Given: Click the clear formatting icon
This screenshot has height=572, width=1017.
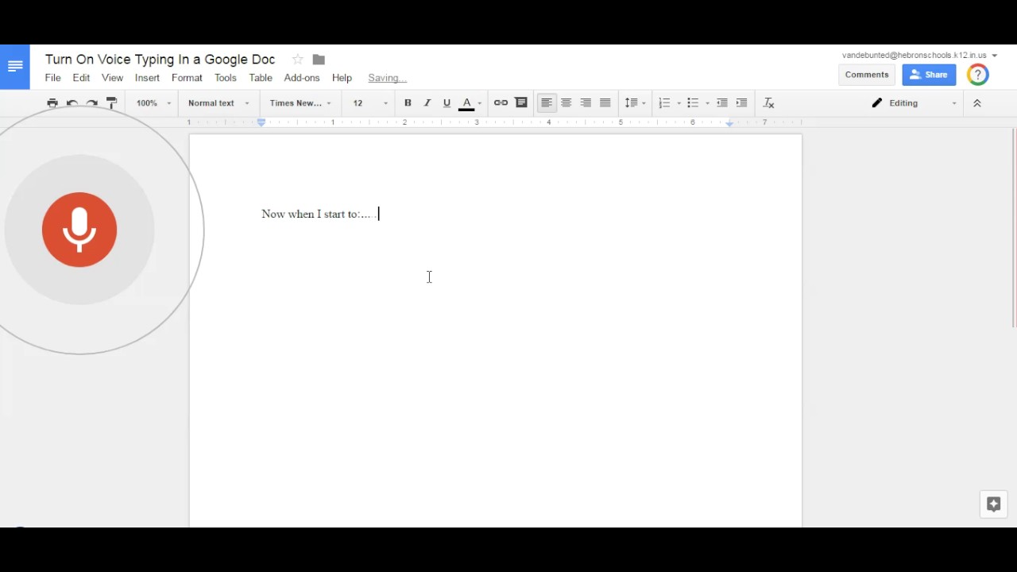Looking at the screenshot, I should pos(768,103).
